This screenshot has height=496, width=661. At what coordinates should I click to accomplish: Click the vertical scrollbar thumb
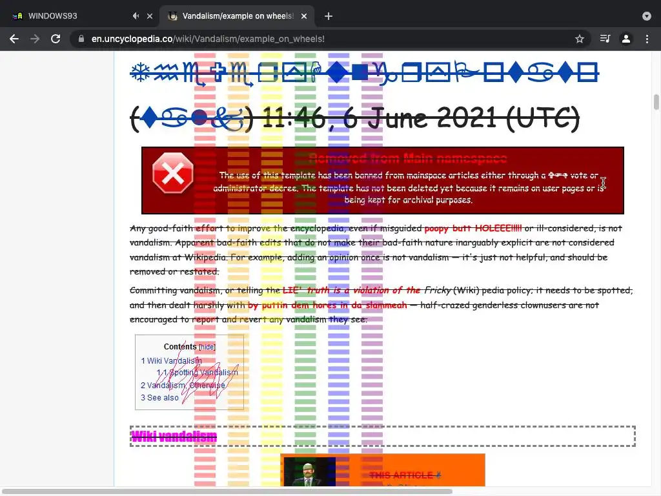click(x=656, y=102)
